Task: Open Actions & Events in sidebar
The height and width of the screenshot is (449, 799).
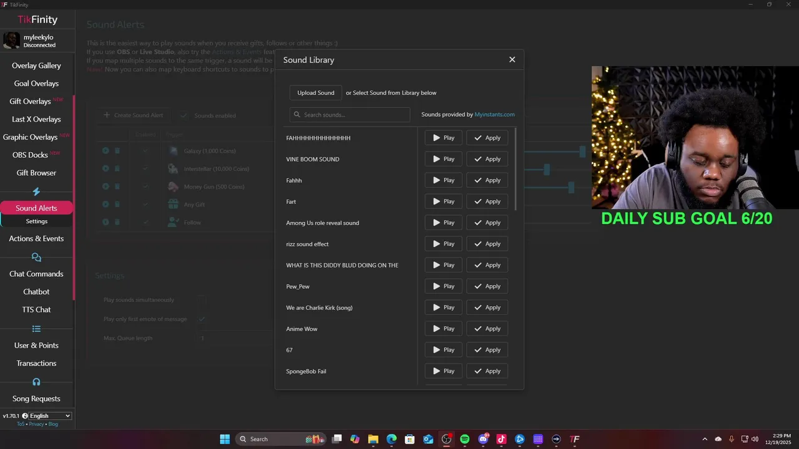Action: (x=36, y=239)
